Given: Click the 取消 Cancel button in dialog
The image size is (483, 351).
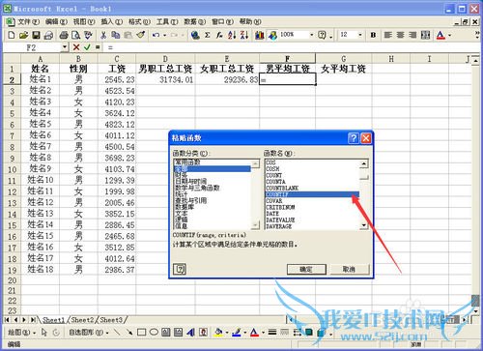Looking at the screenshot, I should (349, 269).
